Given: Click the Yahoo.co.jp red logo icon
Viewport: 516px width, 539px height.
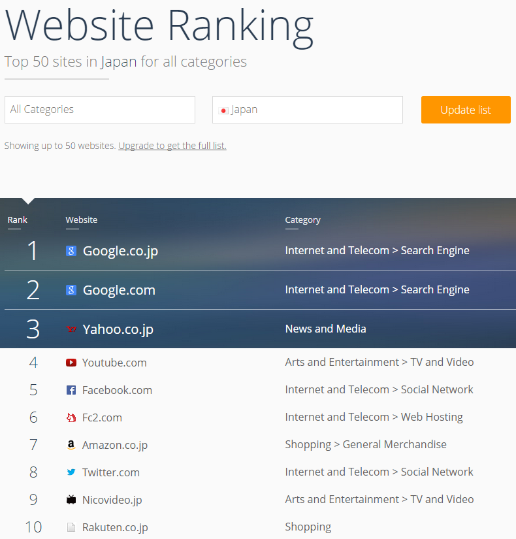Looking at the screenshot, I should tap(71, 329).
